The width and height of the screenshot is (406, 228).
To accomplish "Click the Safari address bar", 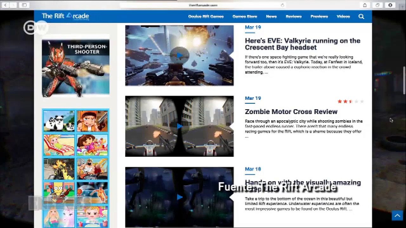I will tap(203, 5).
